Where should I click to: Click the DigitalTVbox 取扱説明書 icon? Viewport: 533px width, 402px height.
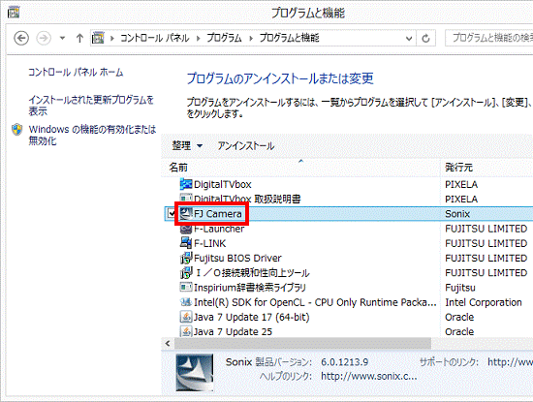pyautogui.click(x=186, y=198)
